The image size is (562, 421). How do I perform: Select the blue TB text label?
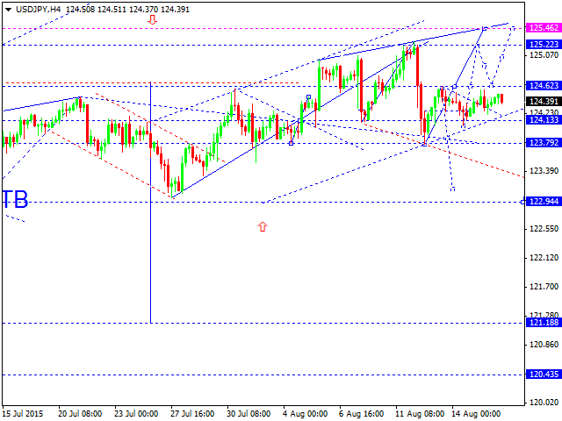click(x=15, y=200)
